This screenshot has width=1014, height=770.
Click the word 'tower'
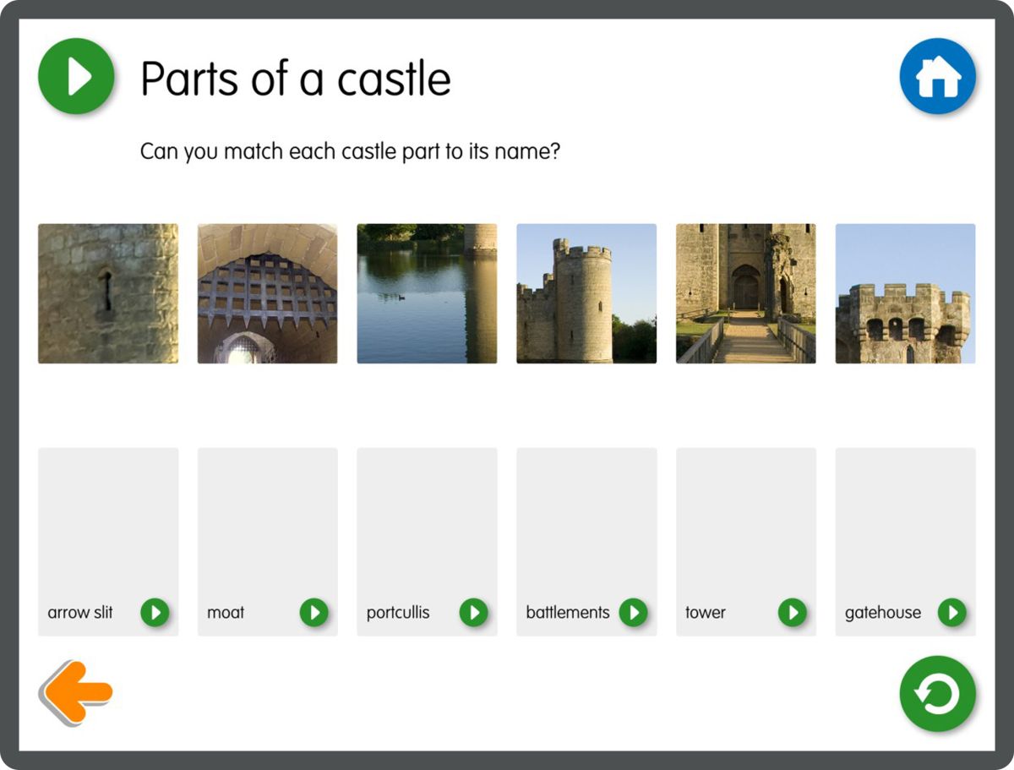(706, 612)
